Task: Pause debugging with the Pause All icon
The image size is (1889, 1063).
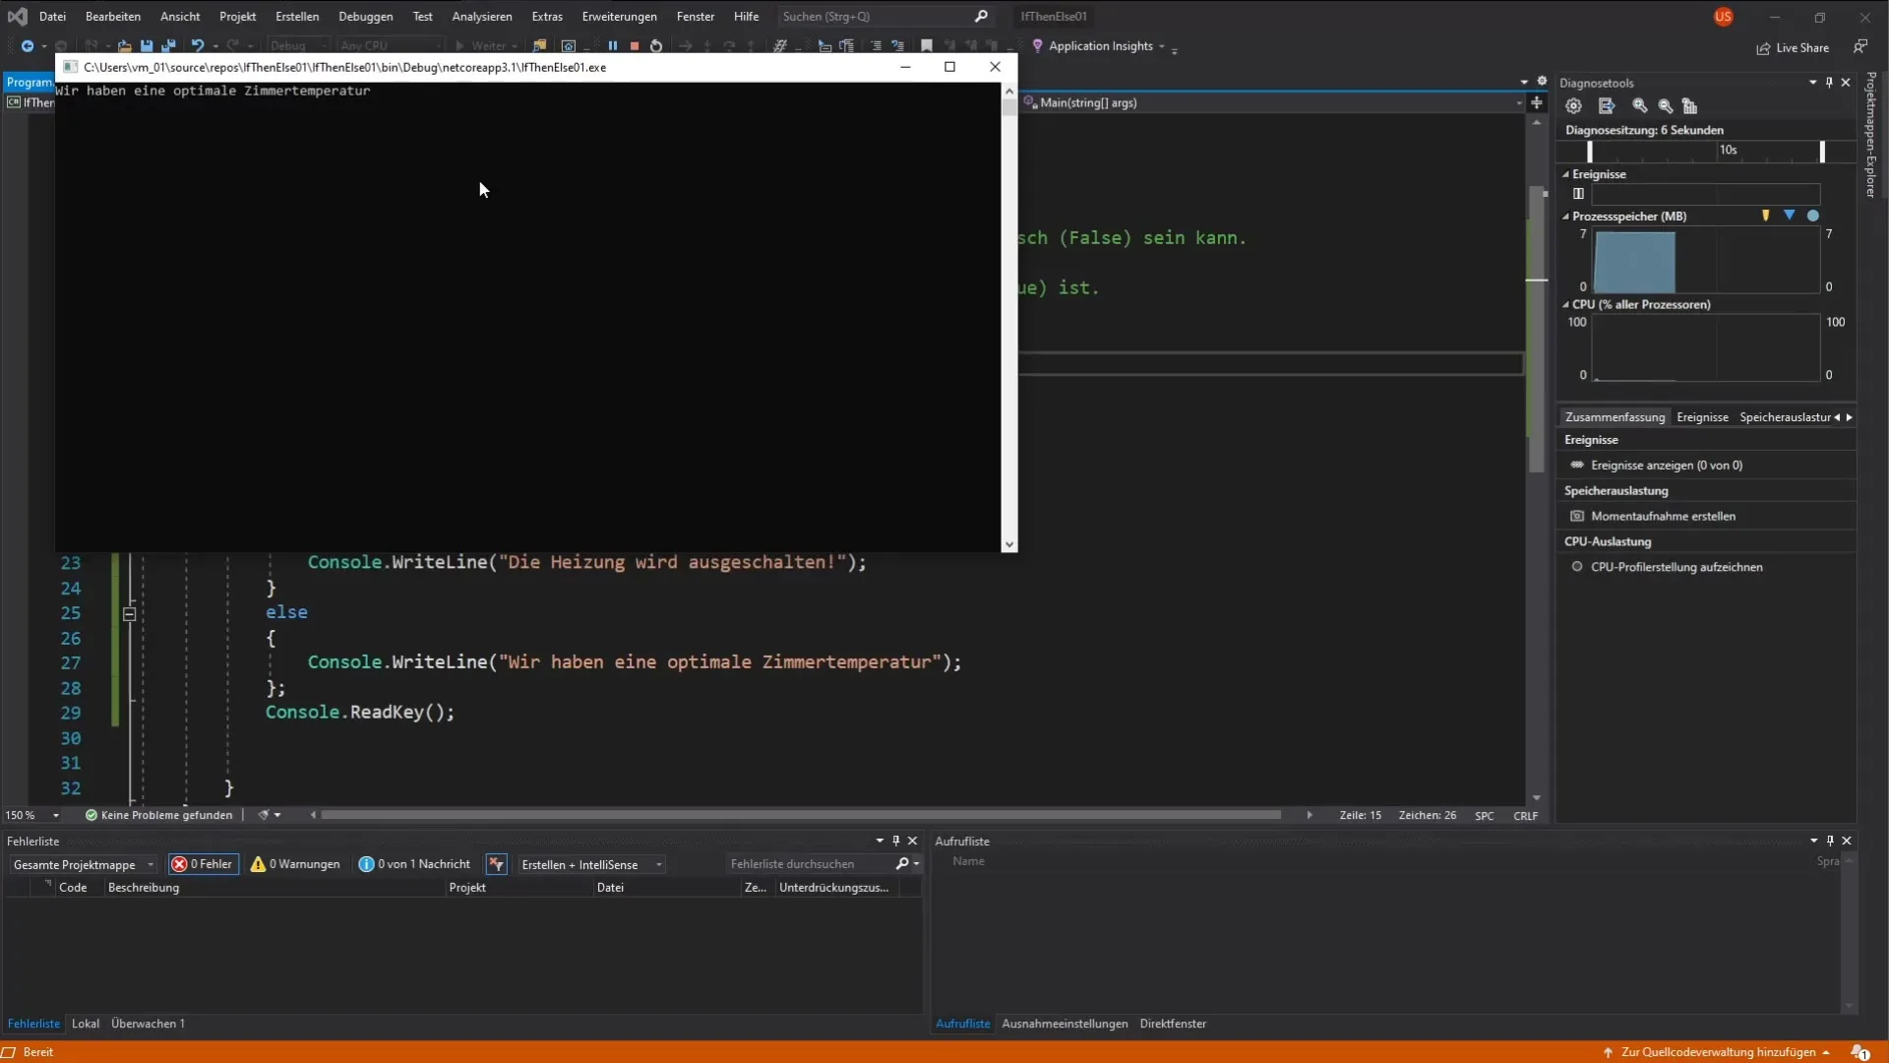Action: pyautogui.click(x=613, y=45)
